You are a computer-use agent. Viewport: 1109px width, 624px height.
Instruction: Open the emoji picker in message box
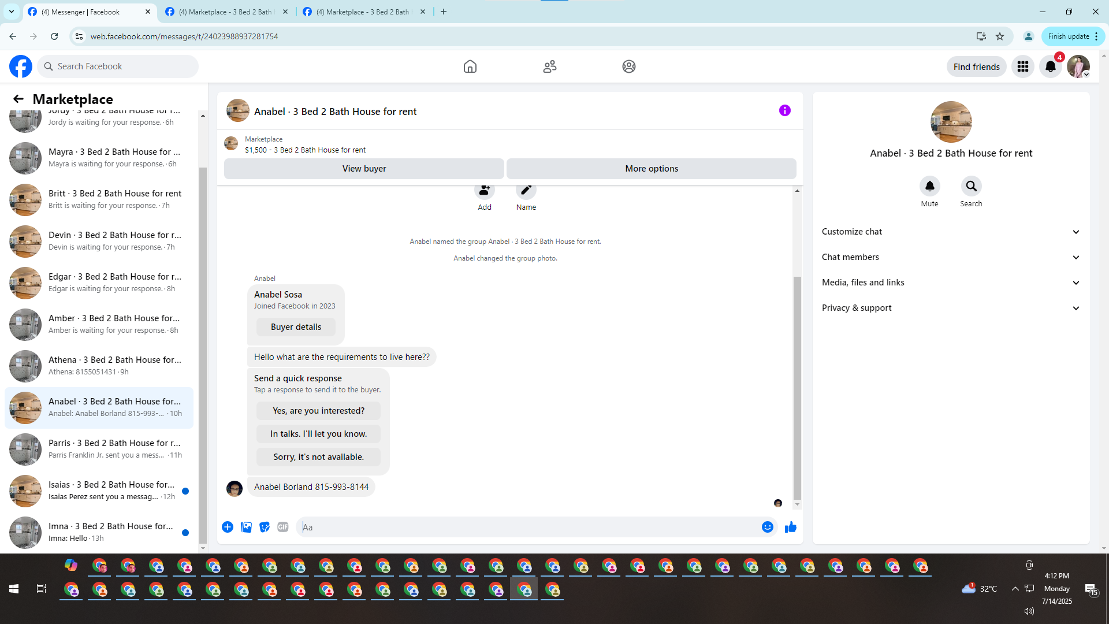(767, 527)
